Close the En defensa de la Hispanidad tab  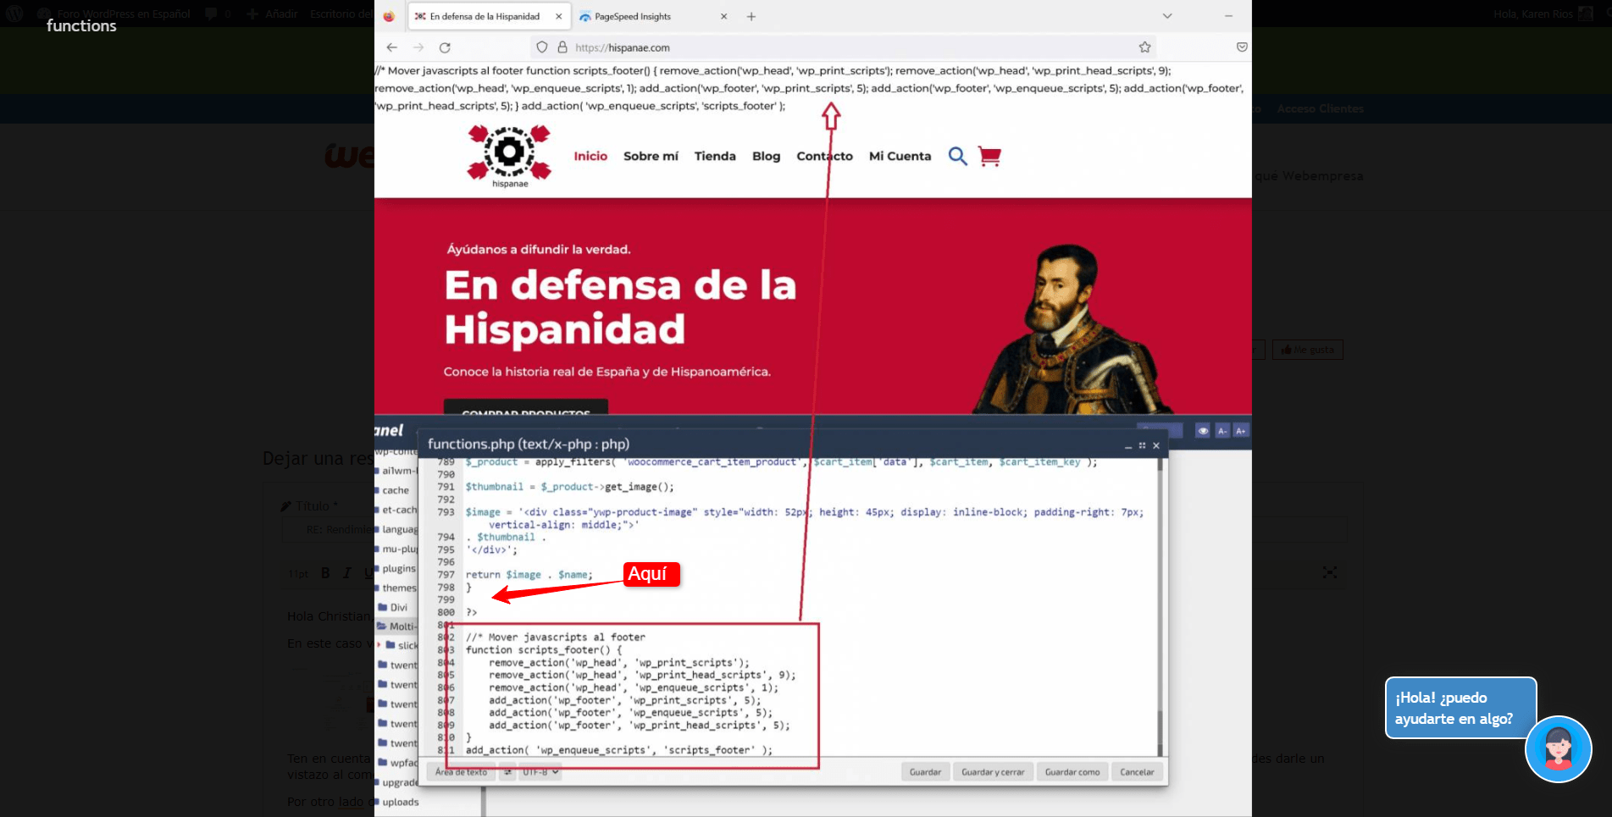[x=558, y=16]
